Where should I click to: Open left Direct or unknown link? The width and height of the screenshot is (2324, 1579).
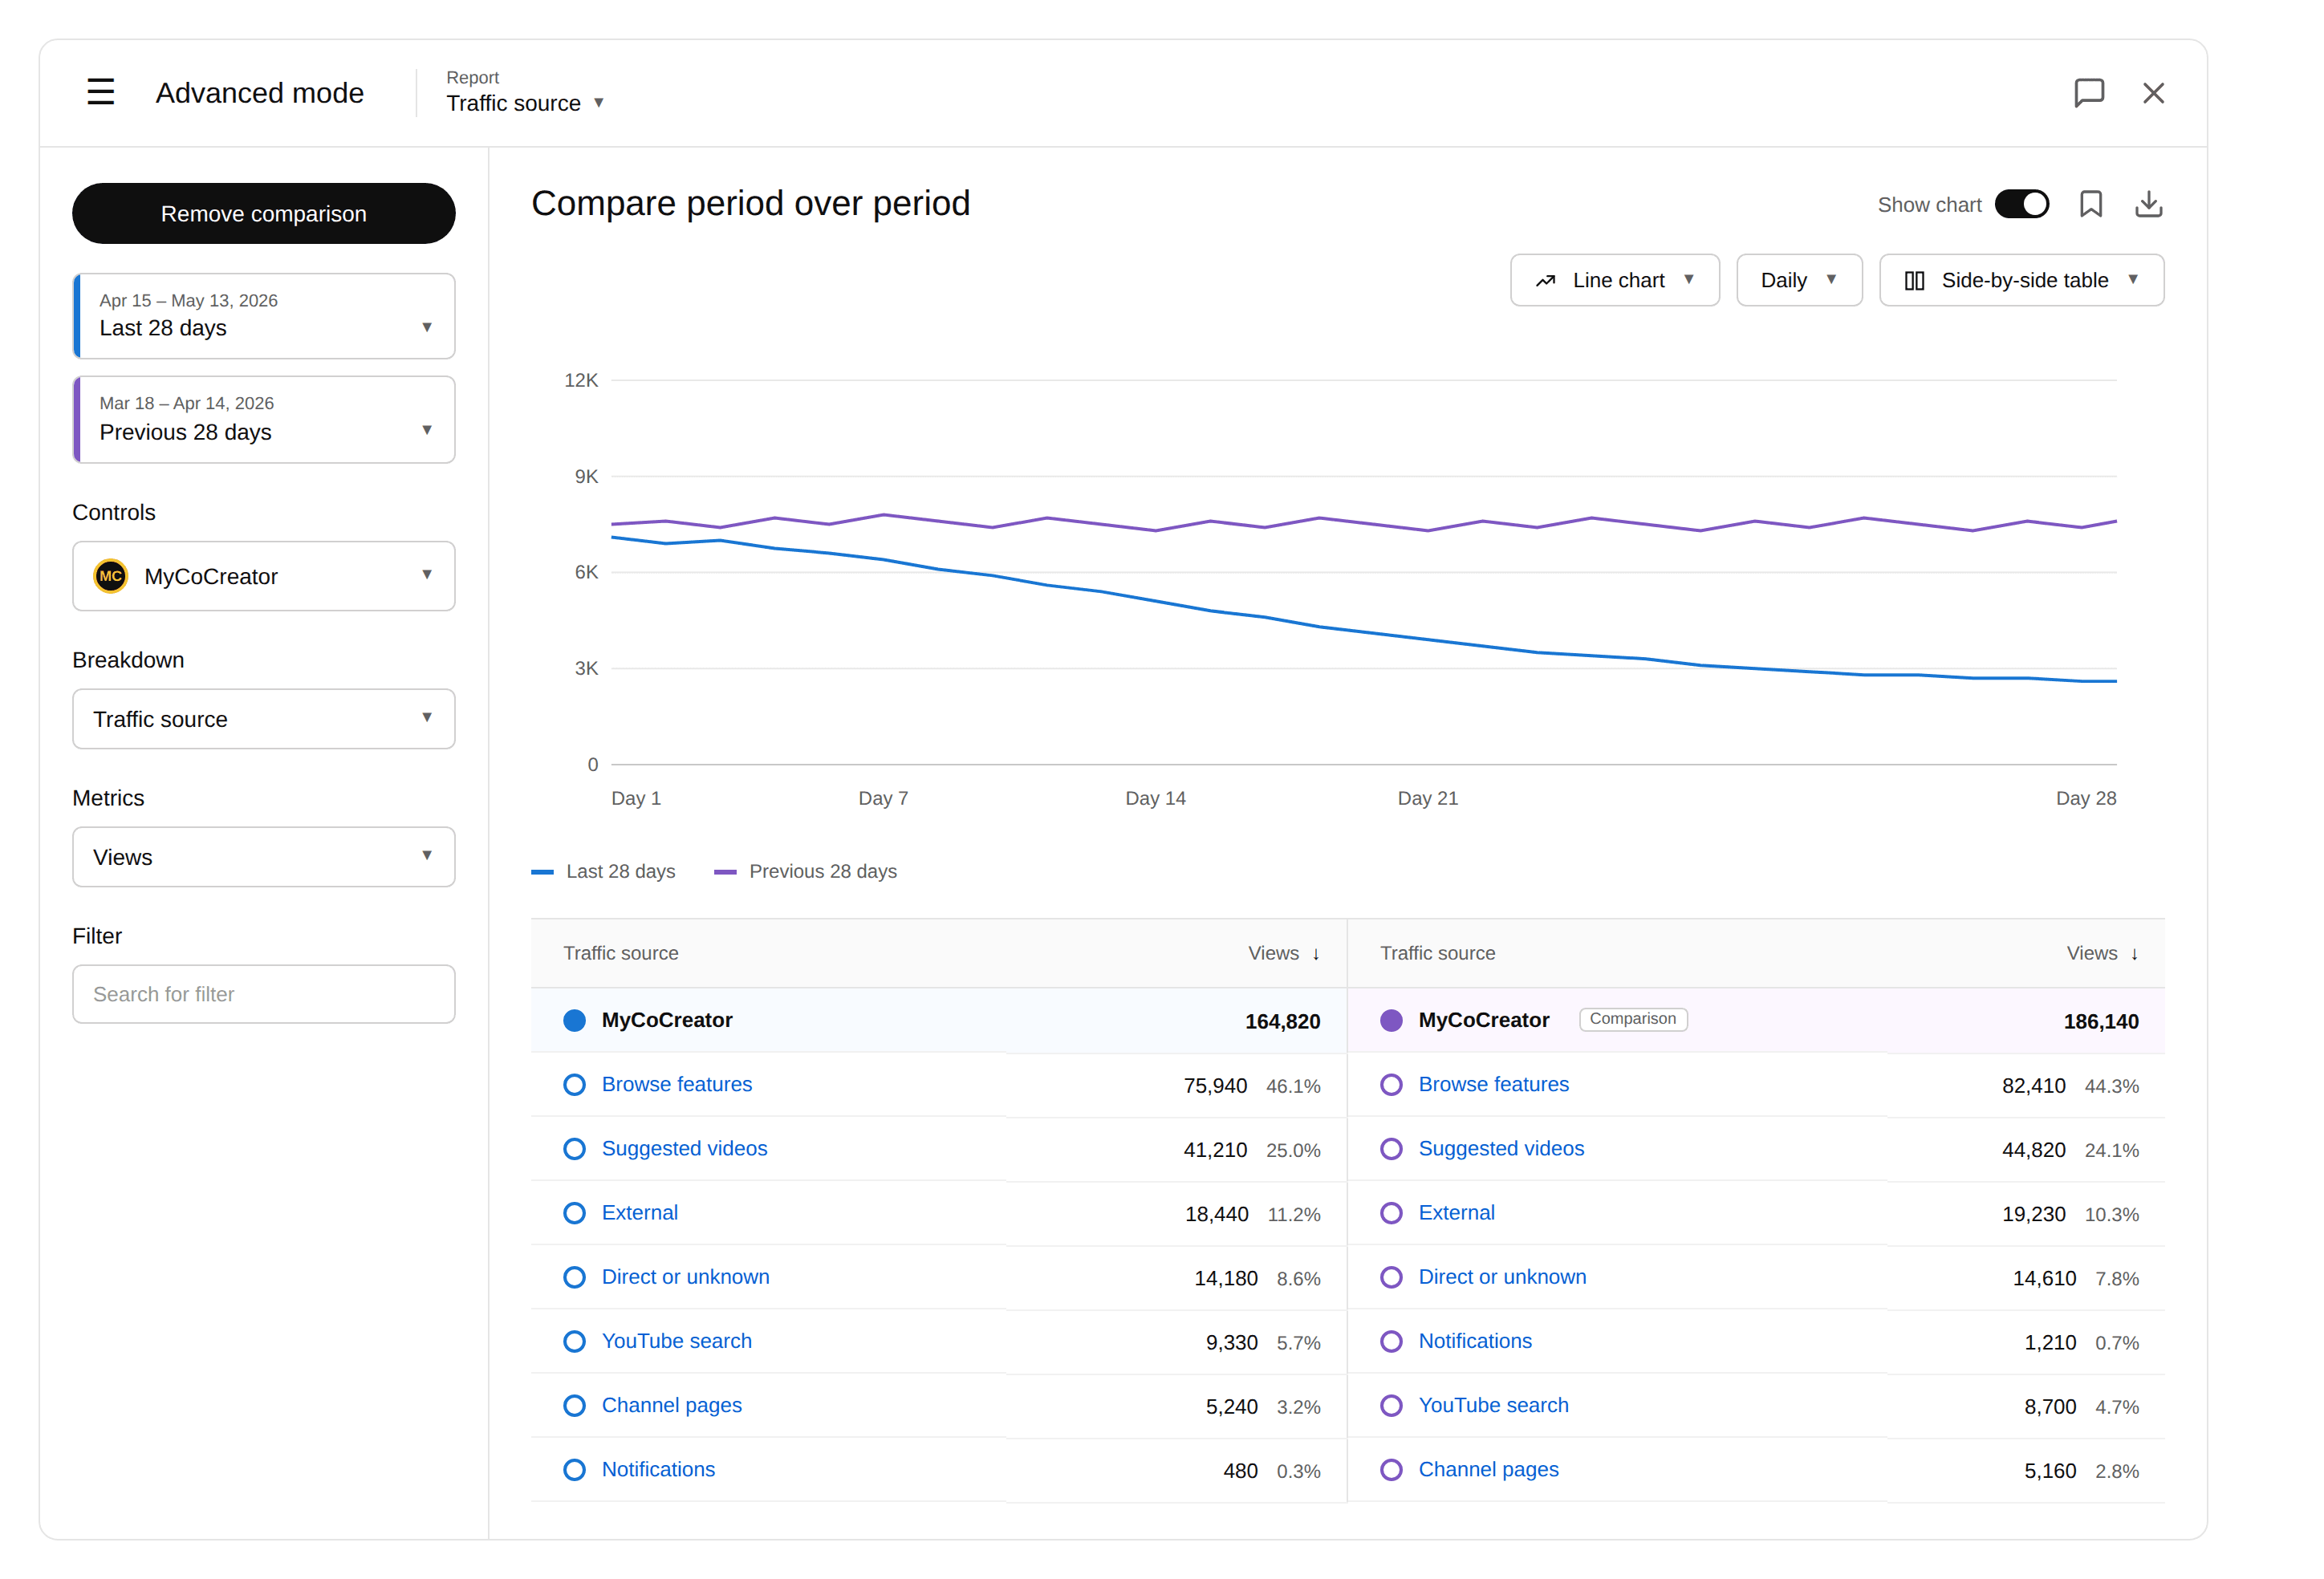[686, 1277]
